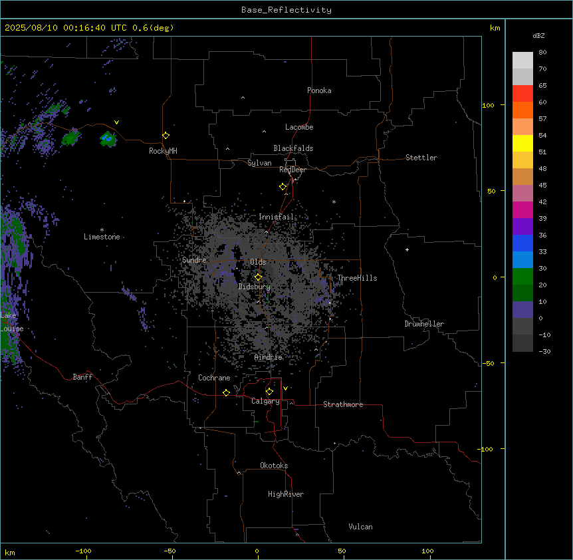Select the yellow diamond marker between Olds and Didsbury
Screen dimensions: 573x560
point(259,277)
